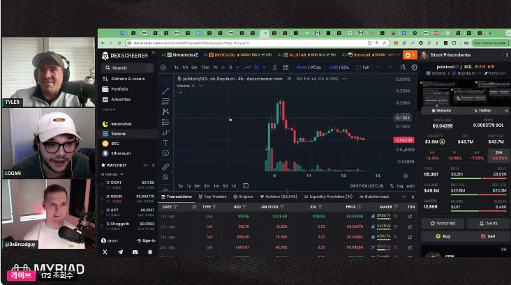
Task: Open transaction link for the 100.56 USD Buy row
Action: 410,216
